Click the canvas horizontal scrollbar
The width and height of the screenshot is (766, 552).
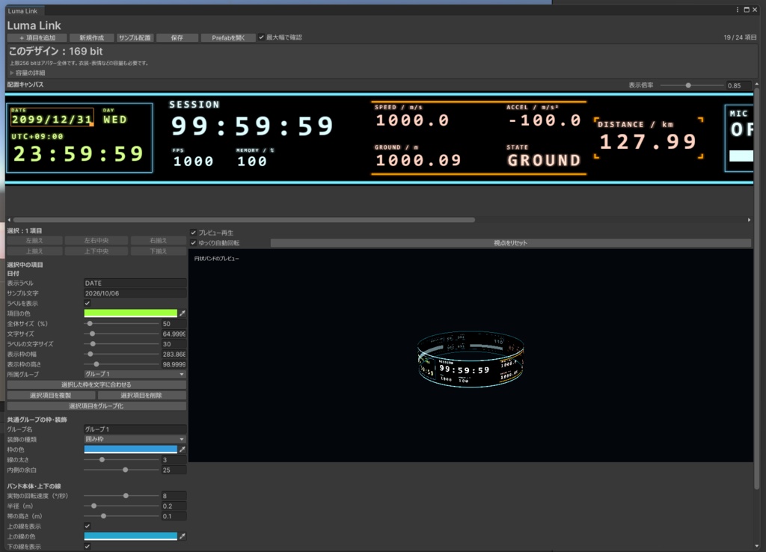tap(244, 220)
